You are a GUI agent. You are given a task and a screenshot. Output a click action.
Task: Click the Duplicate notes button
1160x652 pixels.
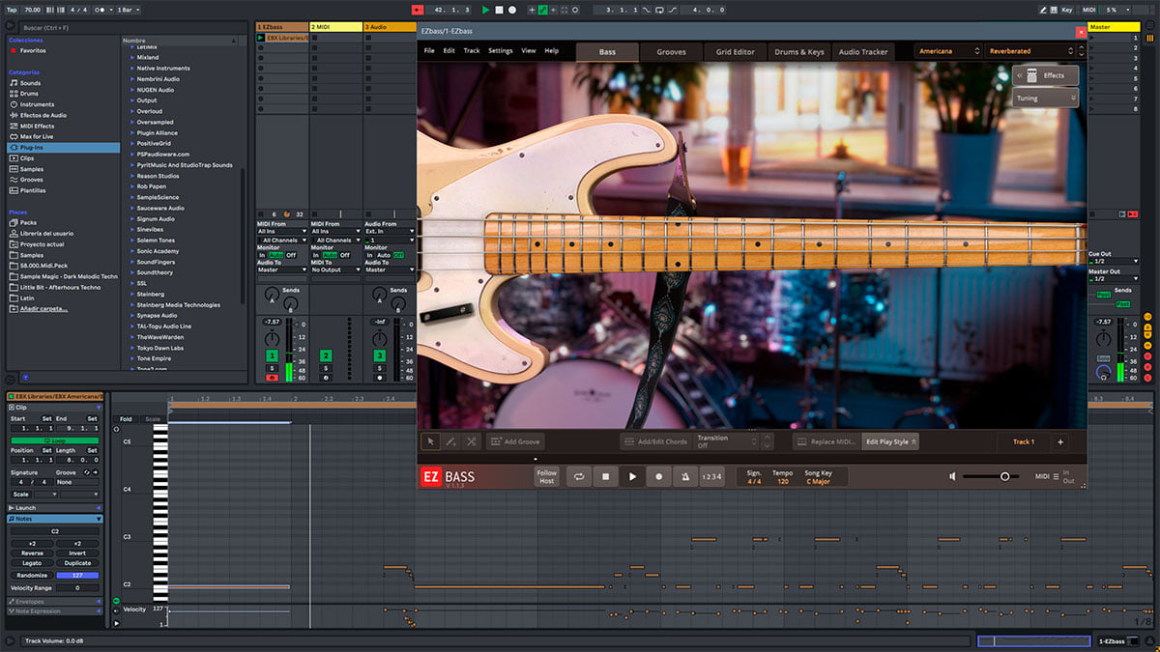click(x=77, y=563)
